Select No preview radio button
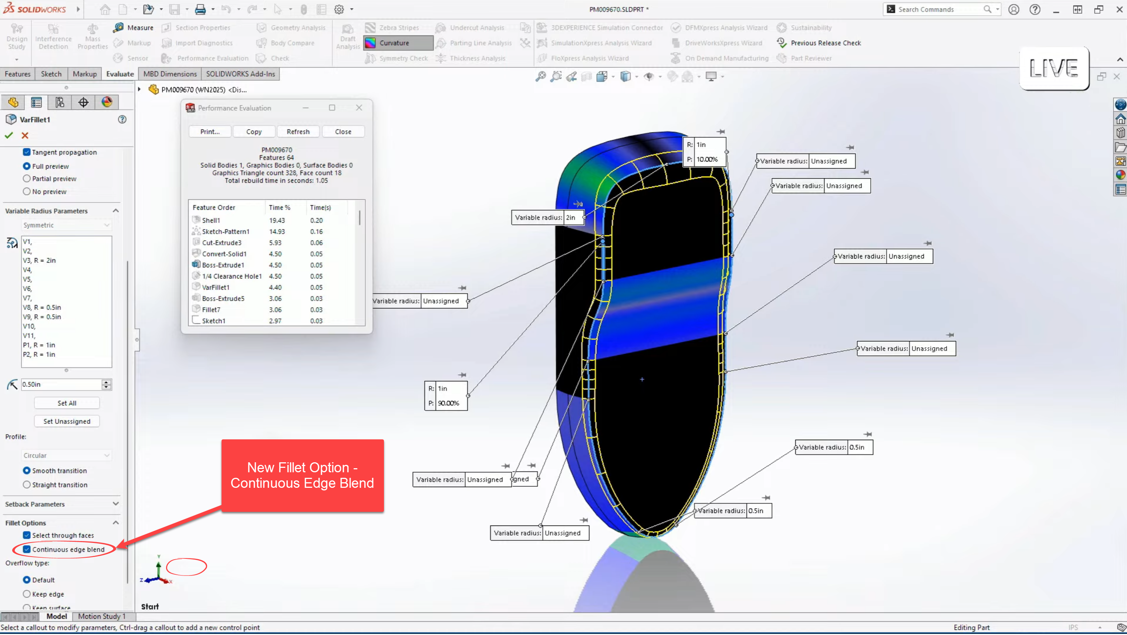The height and width of the screenshot is (635, 1127). 27,192
